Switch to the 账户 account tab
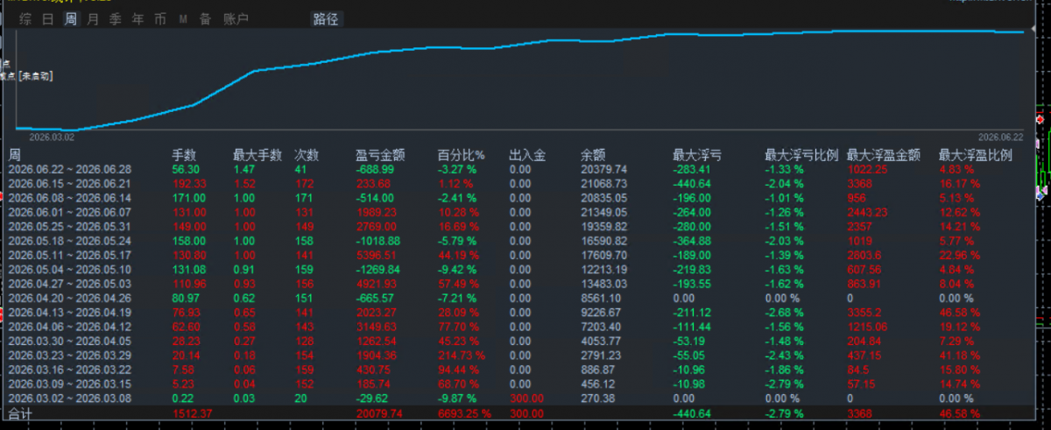1051x430 pixels. pyautogui.click(x=236, y=18)
